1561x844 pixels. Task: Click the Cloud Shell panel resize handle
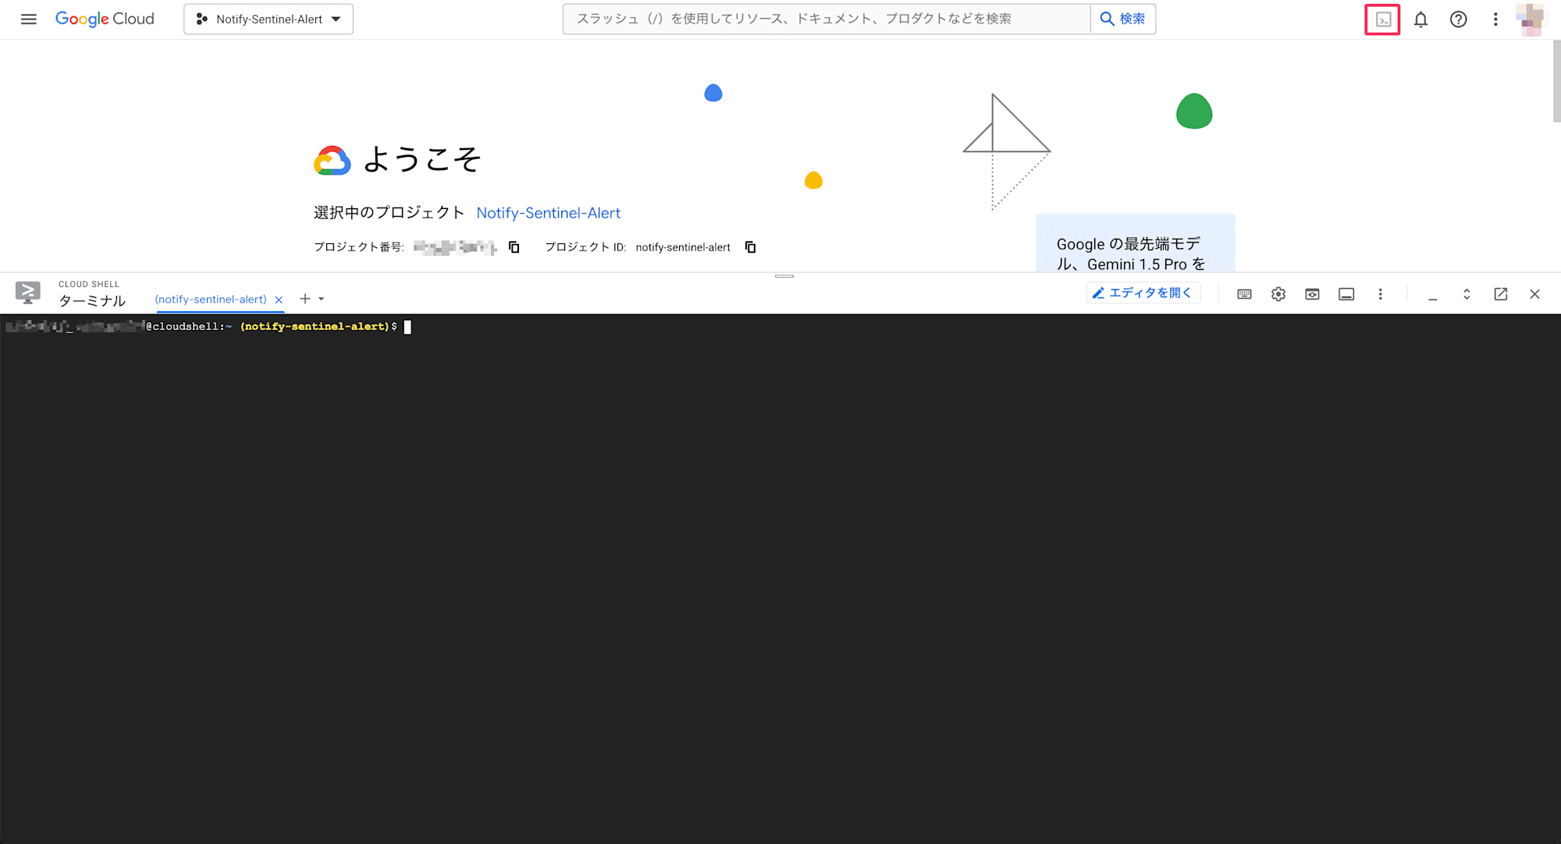(784, 276)
